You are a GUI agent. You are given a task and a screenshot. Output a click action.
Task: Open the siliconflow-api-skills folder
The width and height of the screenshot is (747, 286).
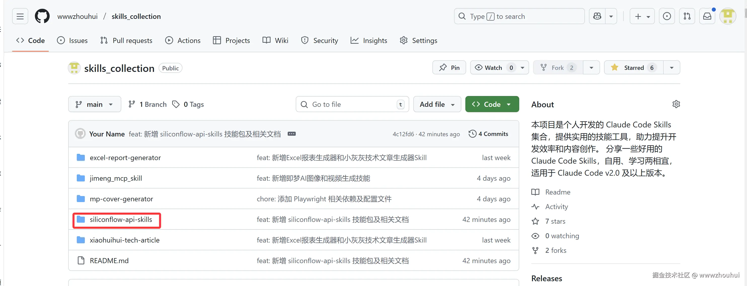pyautogui.click(x=121, y=219)
